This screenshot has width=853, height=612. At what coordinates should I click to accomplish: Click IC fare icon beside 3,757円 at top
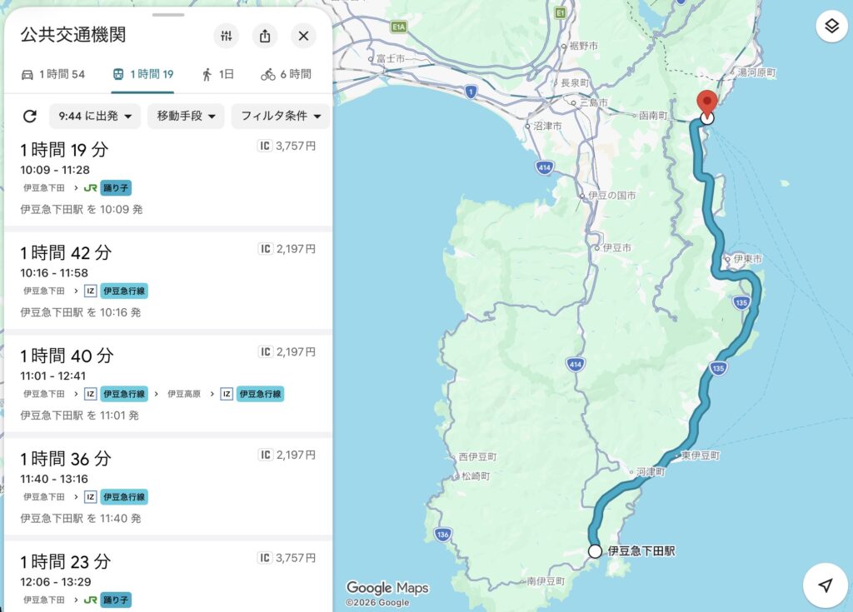pyautogui.click(x=264, y=146)
